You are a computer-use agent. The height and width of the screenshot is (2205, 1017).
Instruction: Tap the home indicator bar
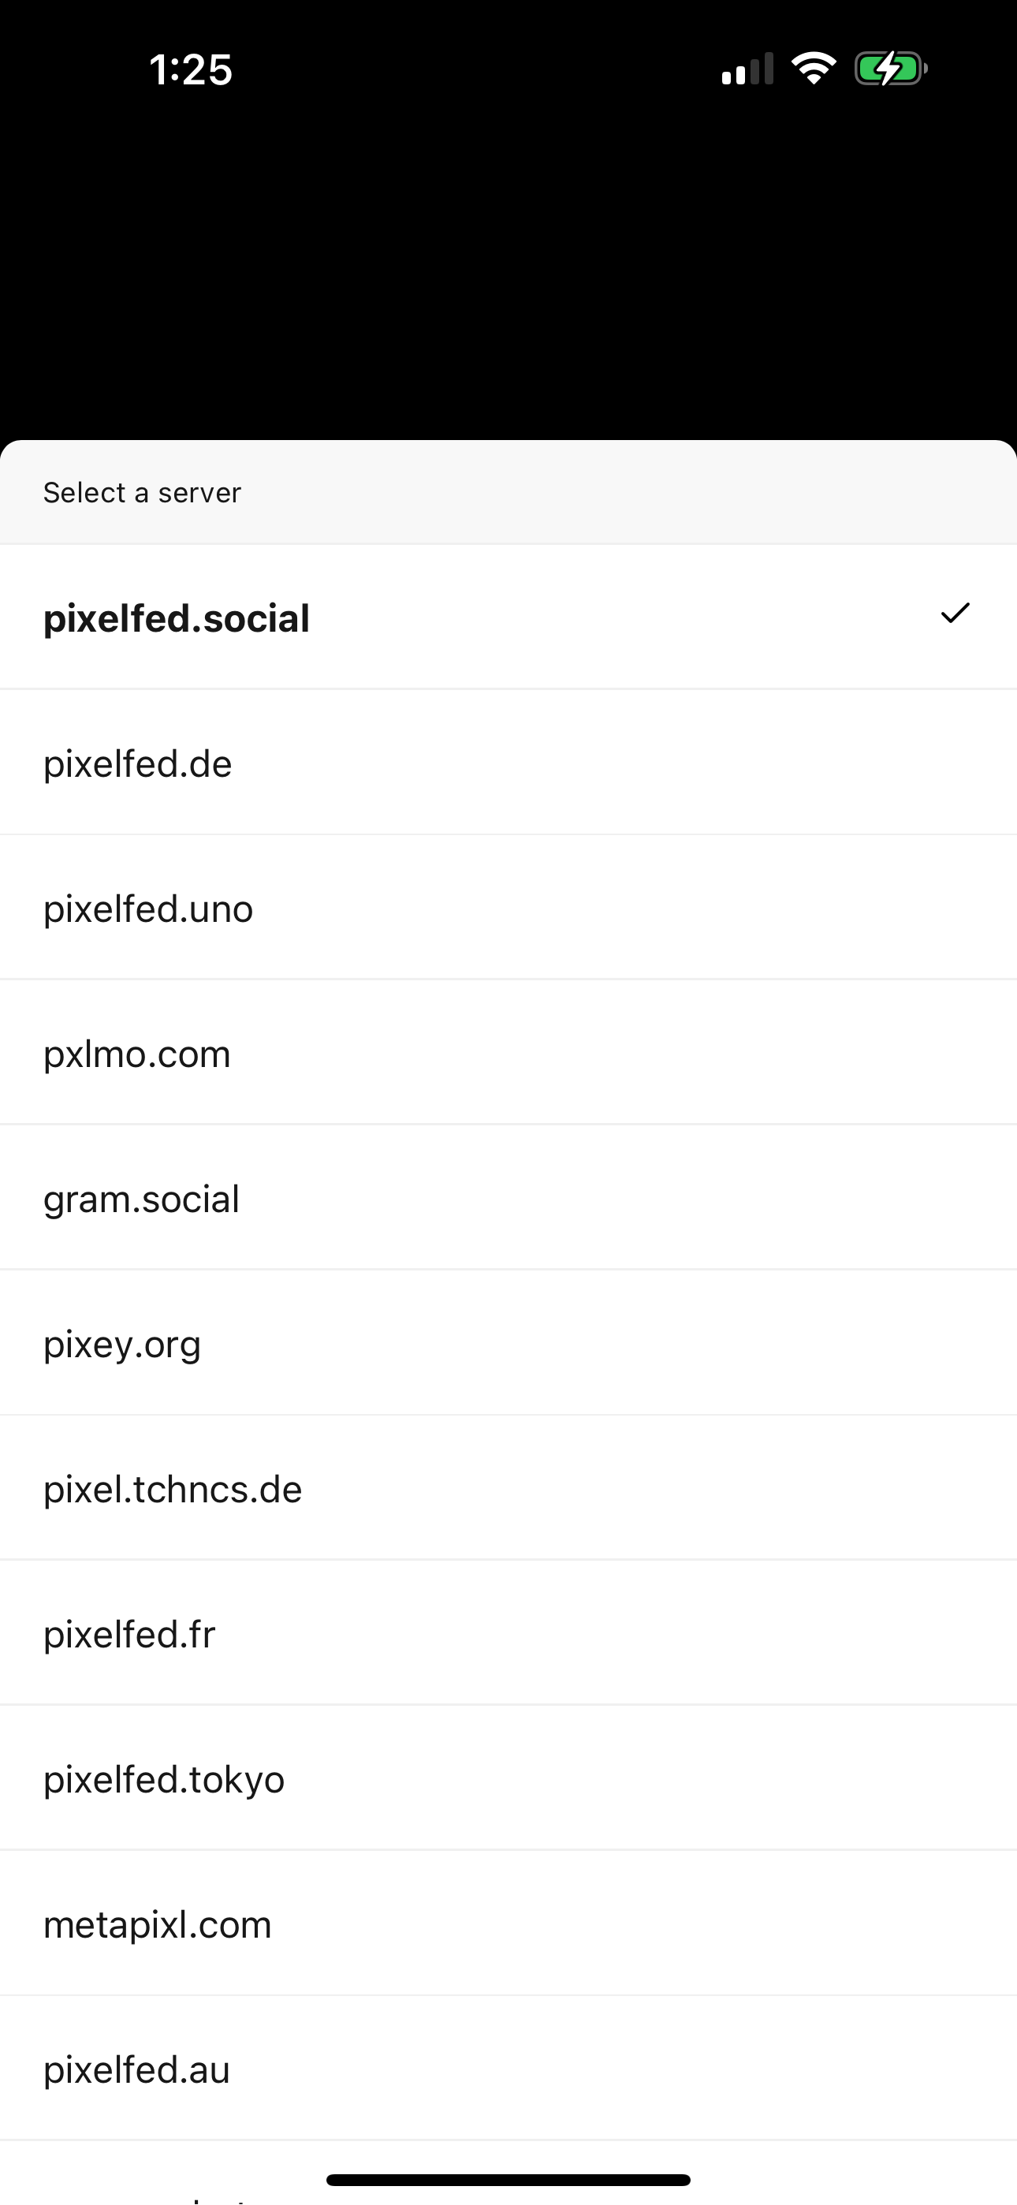click(508, 2179)
